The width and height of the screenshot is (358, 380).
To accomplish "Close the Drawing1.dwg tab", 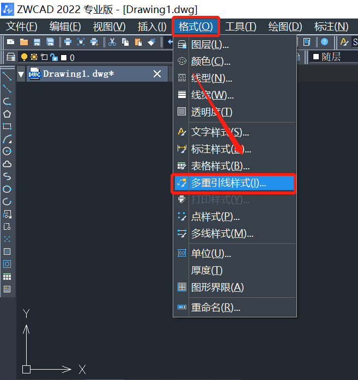I will coord(157,73).
